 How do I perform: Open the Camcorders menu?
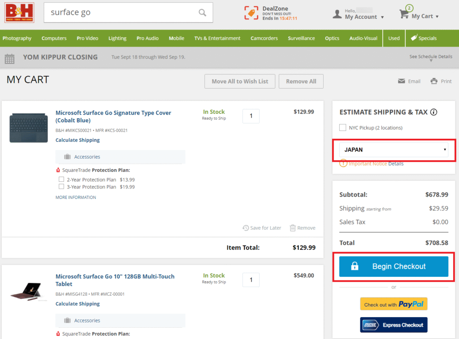point(264,38)
